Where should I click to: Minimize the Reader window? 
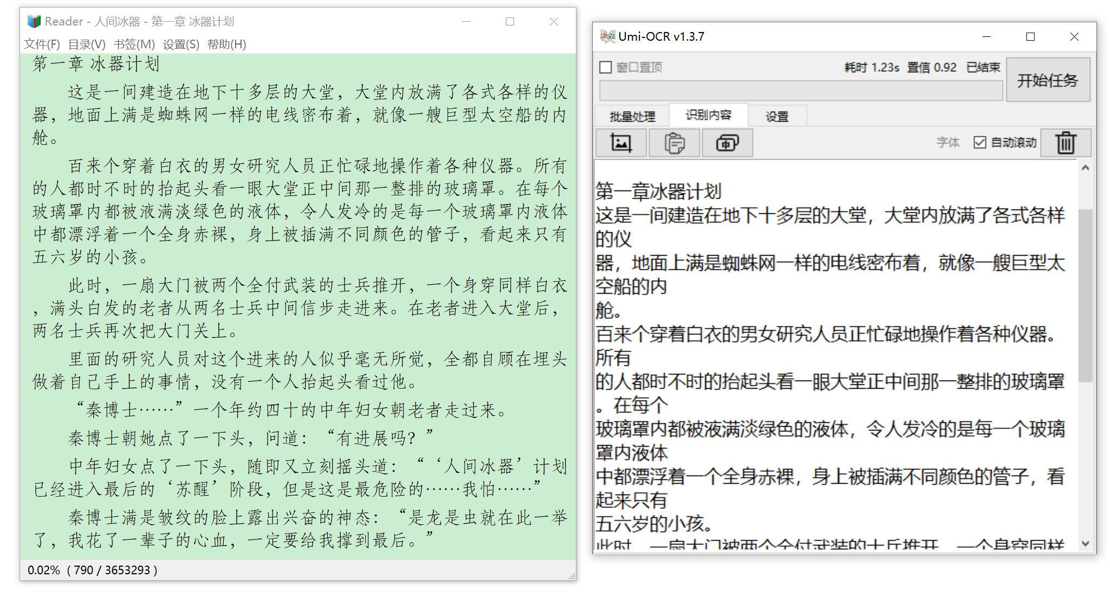tap(466, 22)
